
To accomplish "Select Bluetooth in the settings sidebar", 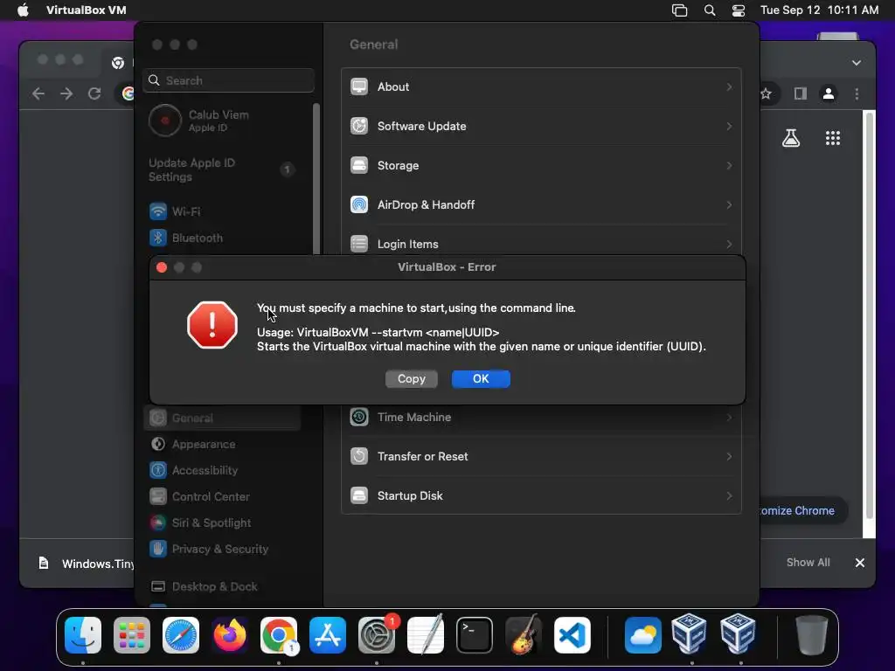I will [x=223, y=238].
